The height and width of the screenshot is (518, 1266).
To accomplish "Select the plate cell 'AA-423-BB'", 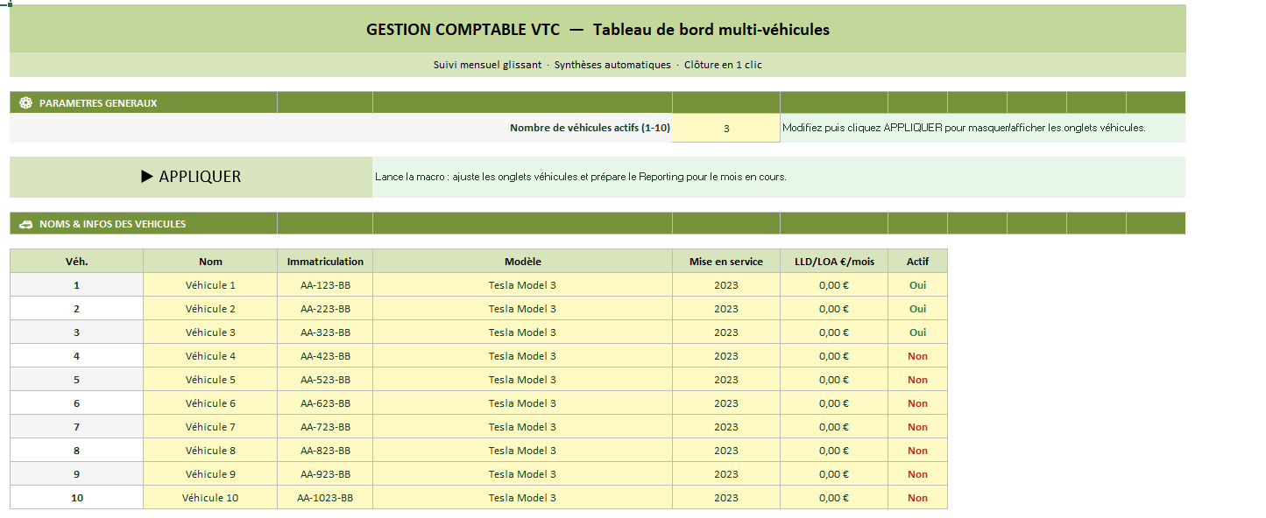I will coord(325,356).
